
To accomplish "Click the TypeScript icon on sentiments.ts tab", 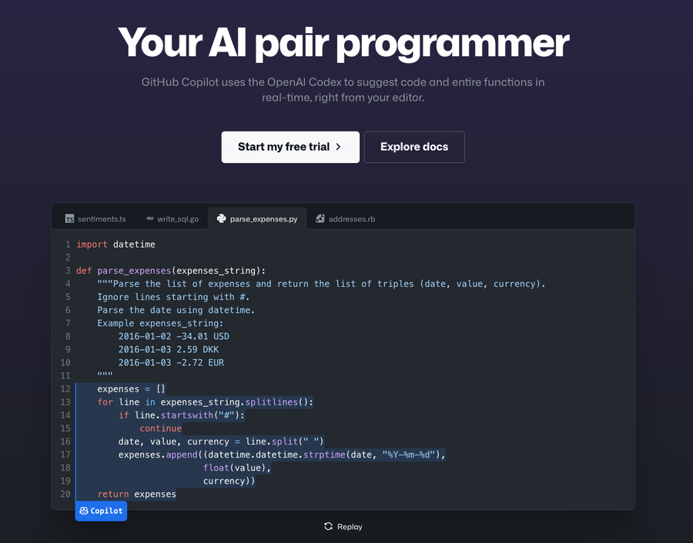I will 69,218.
